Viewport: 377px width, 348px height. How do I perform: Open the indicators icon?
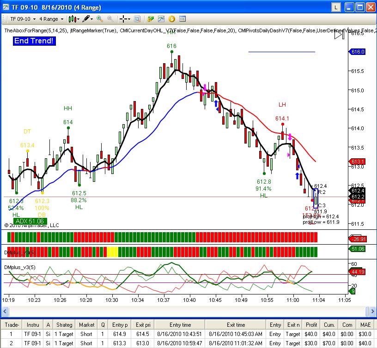[x=161, y=19]
